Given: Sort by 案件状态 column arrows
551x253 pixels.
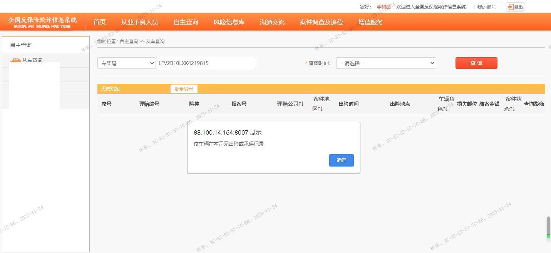Looking at the screenshot, I should tap(512, 109).
